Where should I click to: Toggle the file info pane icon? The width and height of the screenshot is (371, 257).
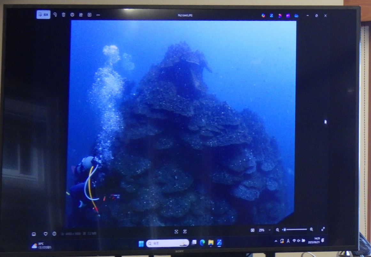[54, 234]
